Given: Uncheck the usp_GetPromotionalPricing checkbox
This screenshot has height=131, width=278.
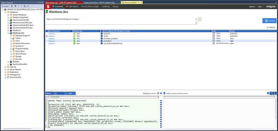Looking at the screenshot, I should [102, 43].
